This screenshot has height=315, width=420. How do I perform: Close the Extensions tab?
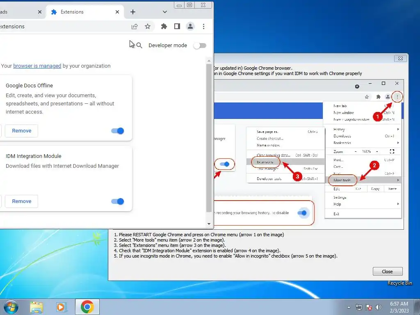[117, 12]
